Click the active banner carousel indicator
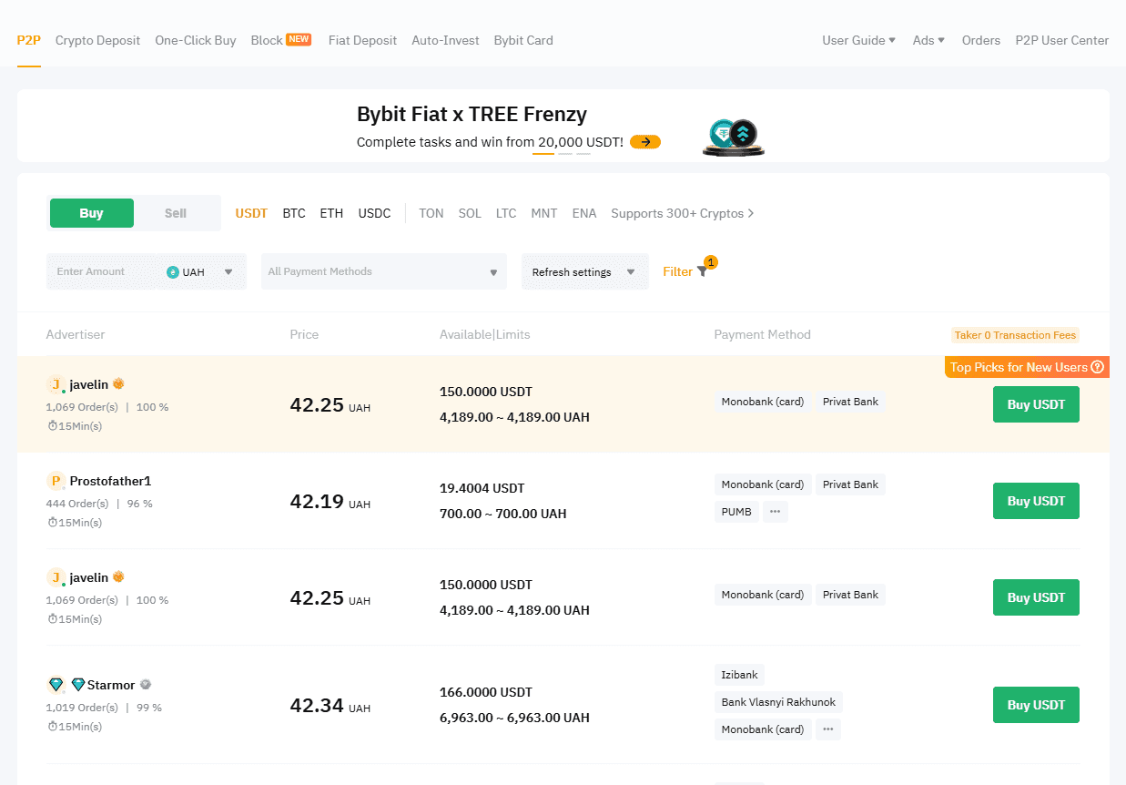 543,153
